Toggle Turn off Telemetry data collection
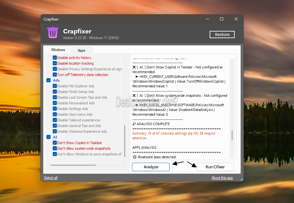This screenshot has width=294, height=203. (x=55, y=75)
